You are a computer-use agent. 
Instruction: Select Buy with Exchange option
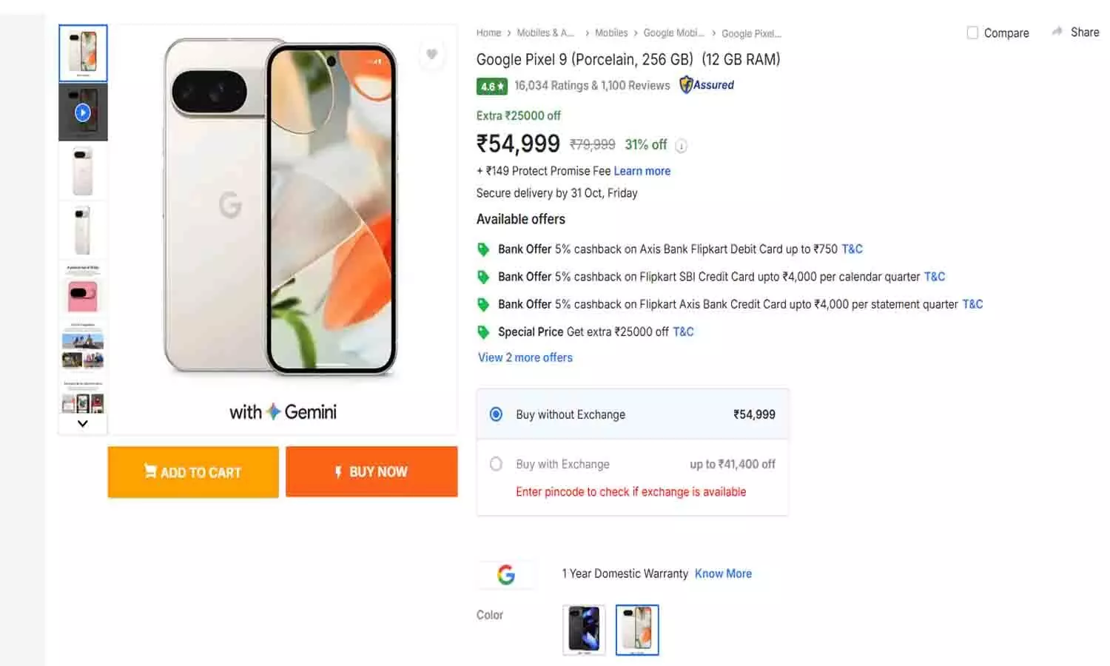[x=497, y=464]
